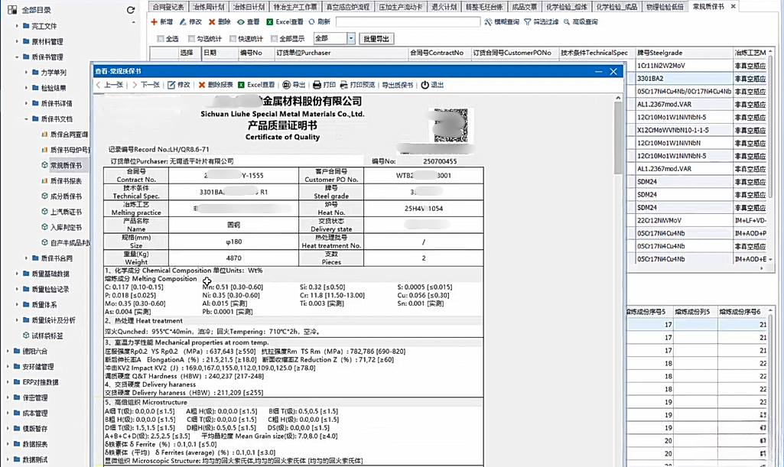The height and width of the screenshot is (467, 784).
Task: Open 试样袋标签 in sidebar tree
Action: [47, 336]
